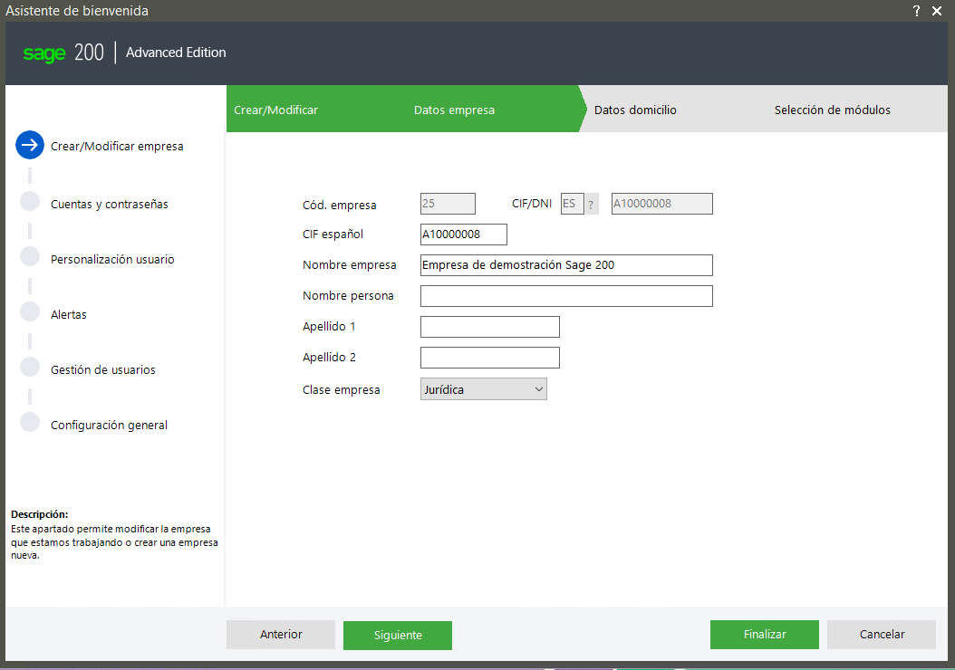Click the CIF/DNI label
The height and width of the screenshot is (670, 955).
532,204
